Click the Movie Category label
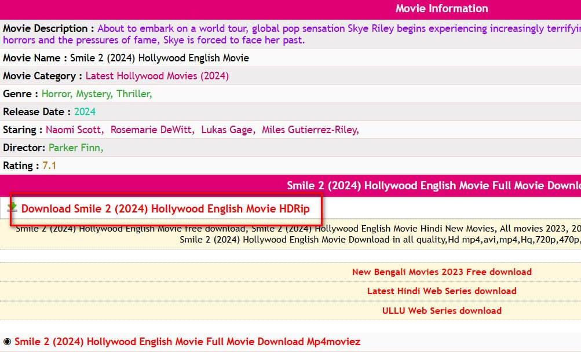 43,76
